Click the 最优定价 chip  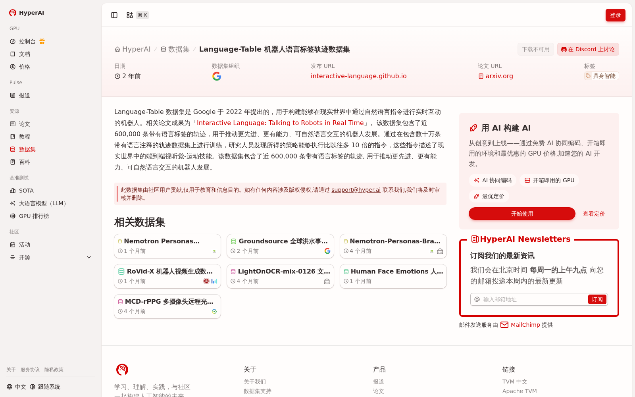point(489,196)
